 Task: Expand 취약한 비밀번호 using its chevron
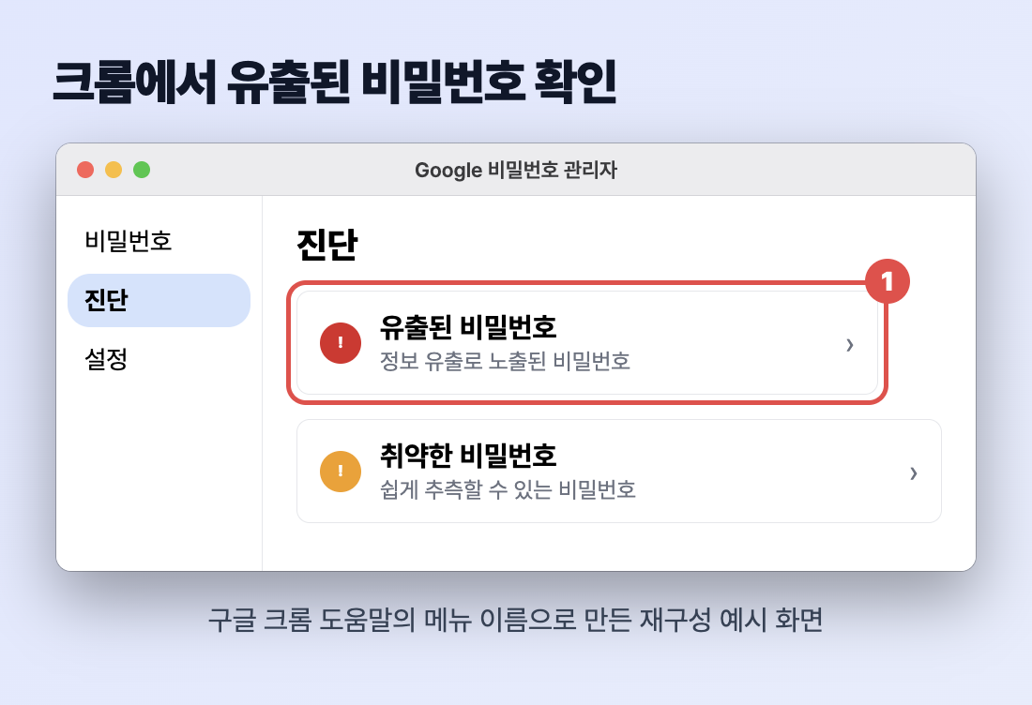point(914,472)
